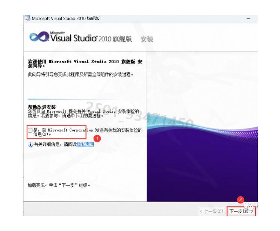Click the installer icon in title bar
This screenshot has width=280, height=231.
(27, 18)
